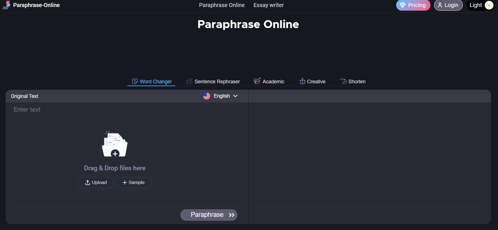498x230 pixels.
Task: Click the Paraphrase-Online logo icon
Action: tap(6, 5)
